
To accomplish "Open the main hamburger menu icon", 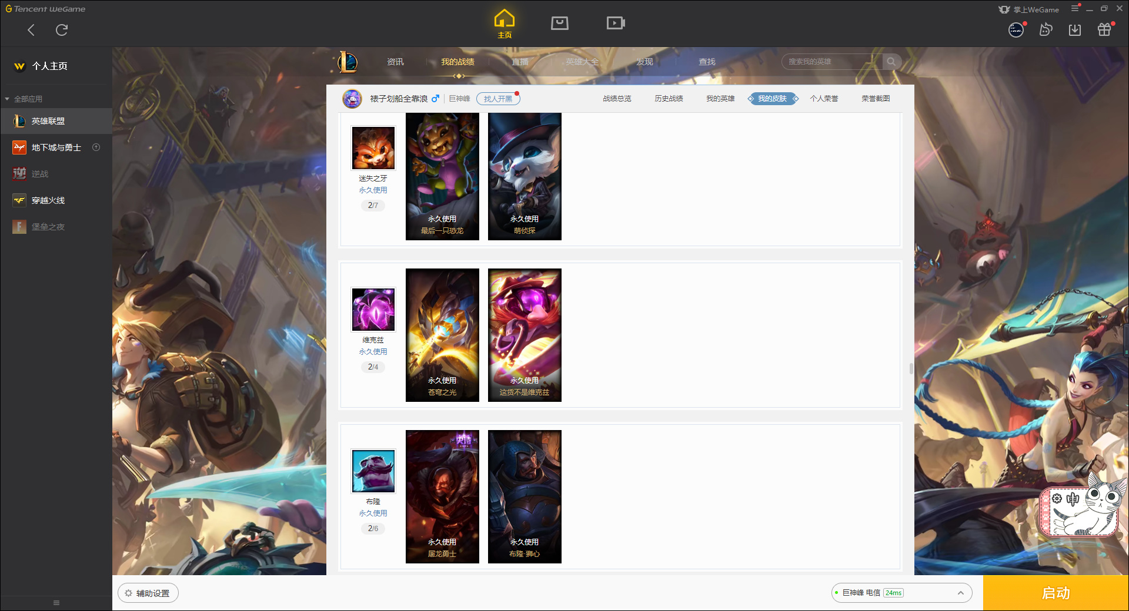I will (1075, 8).
